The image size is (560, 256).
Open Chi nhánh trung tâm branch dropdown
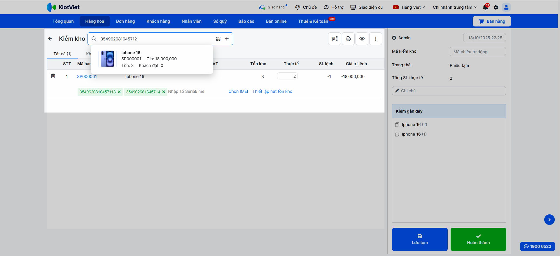tap(455, 7)
